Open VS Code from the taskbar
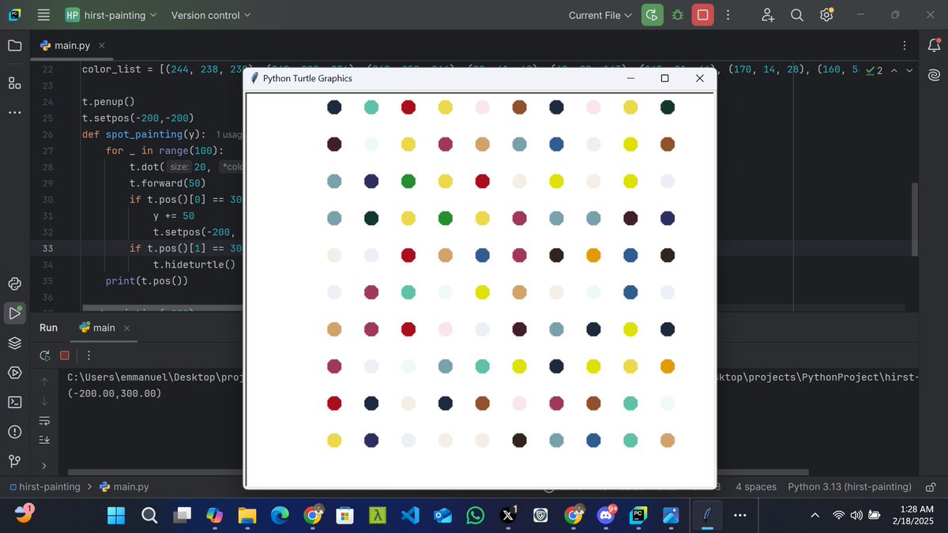Viewport: 948px width, 533px height. pos(410,516)
